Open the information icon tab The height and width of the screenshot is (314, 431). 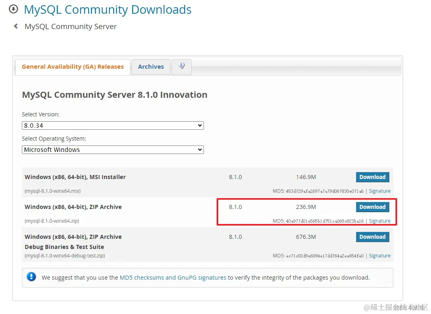pos(181,67)
